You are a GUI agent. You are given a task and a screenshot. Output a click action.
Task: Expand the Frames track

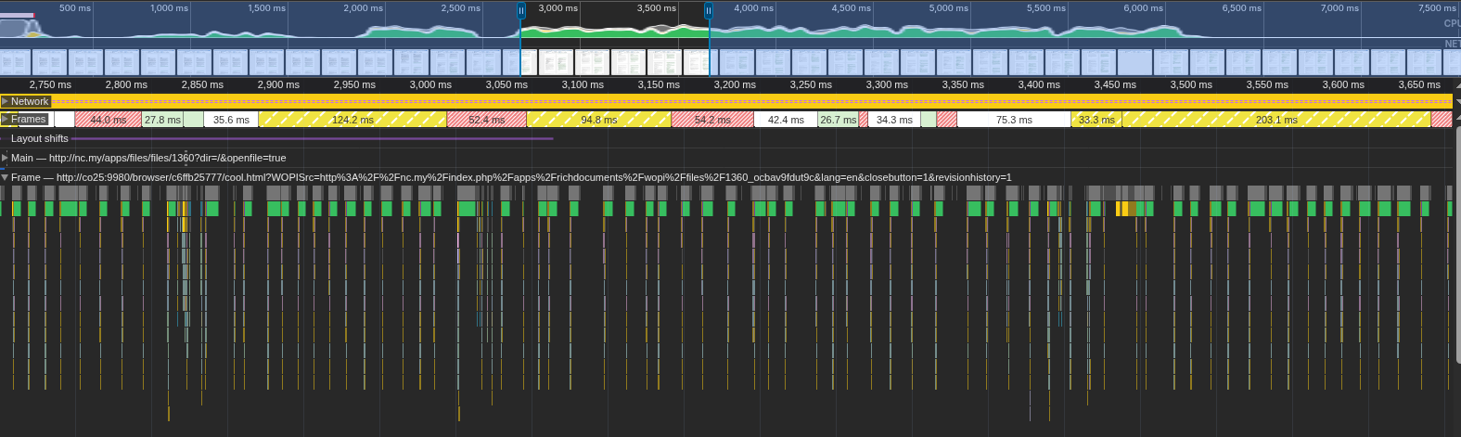click(x=6, y=119)
